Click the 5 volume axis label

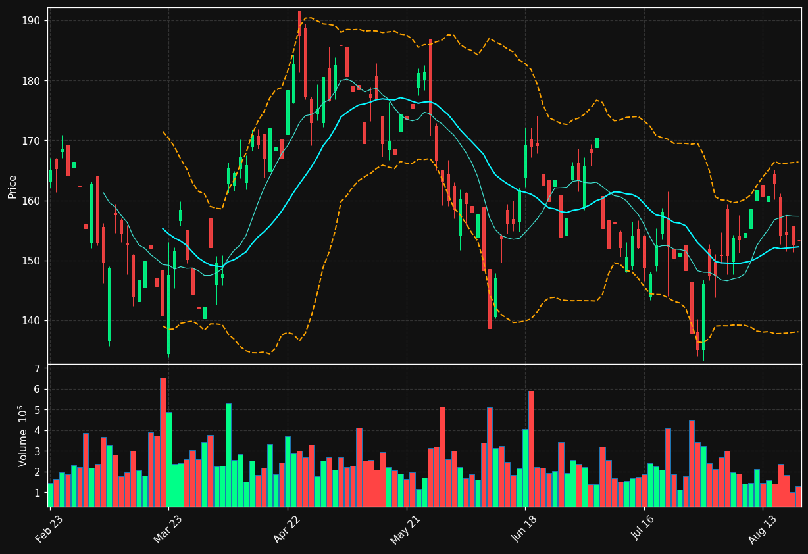tap(38, 410)
